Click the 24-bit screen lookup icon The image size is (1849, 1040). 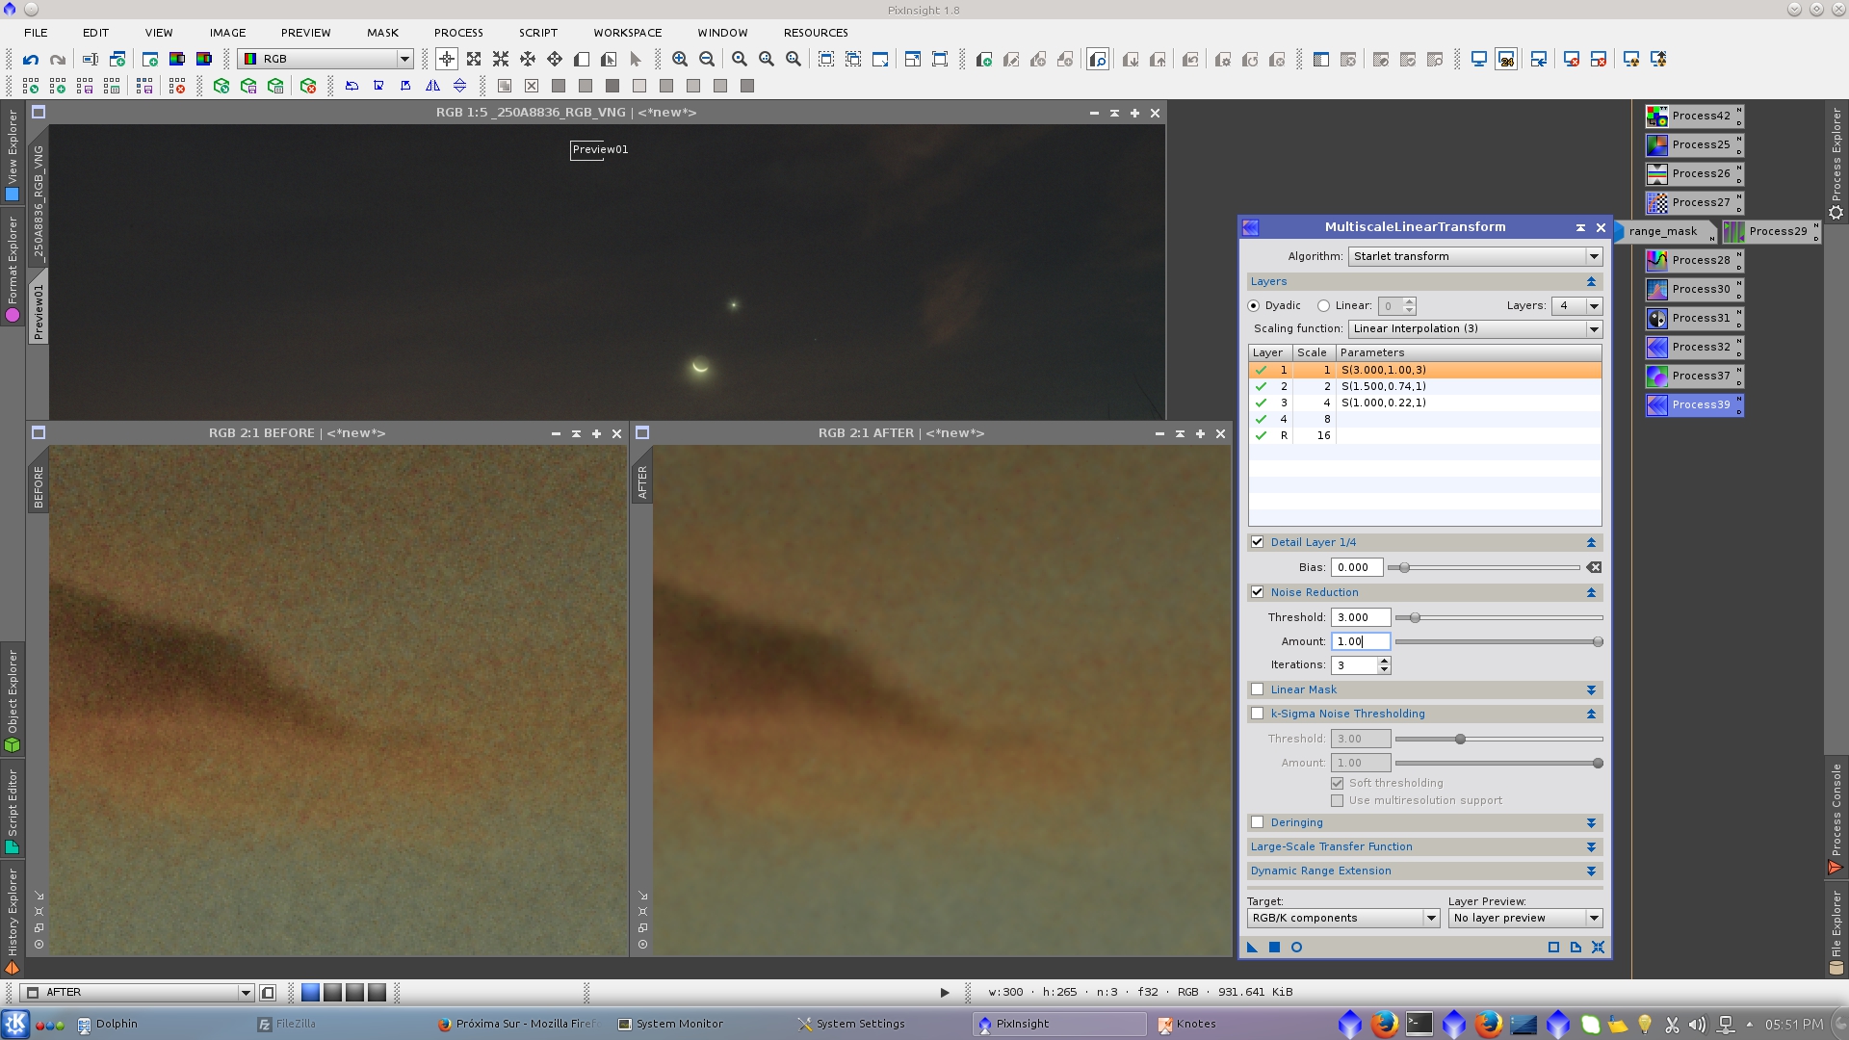1506,60
